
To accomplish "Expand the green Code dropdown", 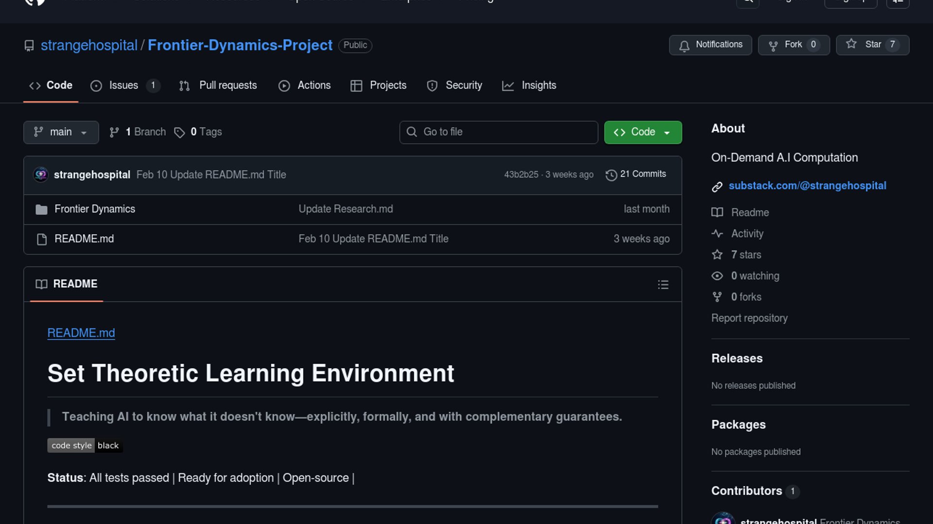I will [642, 132].
